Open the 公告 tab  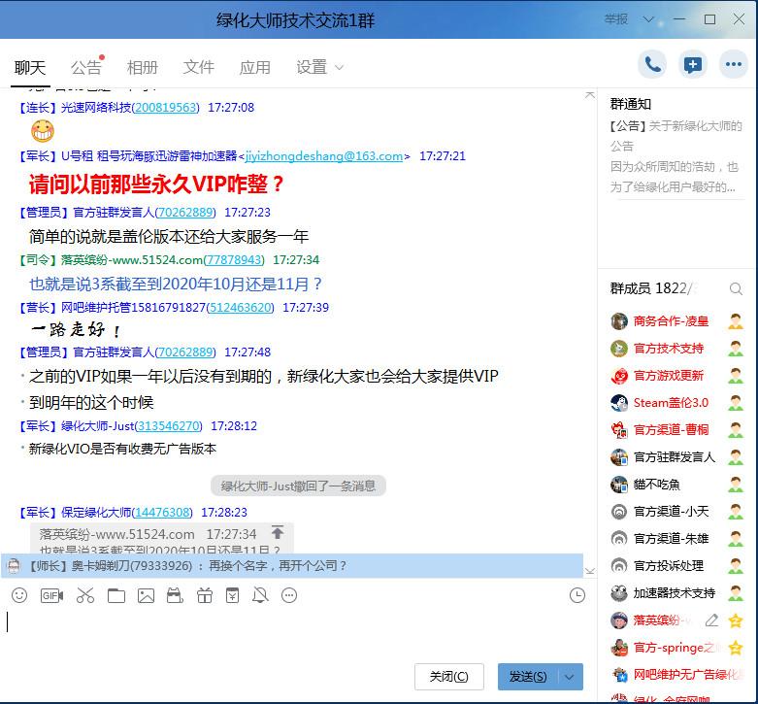86,68
